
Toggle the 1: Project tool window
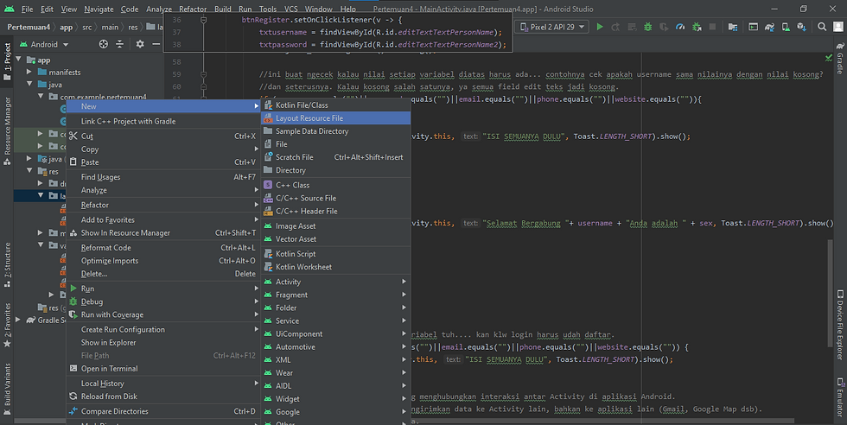coord(7,61)
